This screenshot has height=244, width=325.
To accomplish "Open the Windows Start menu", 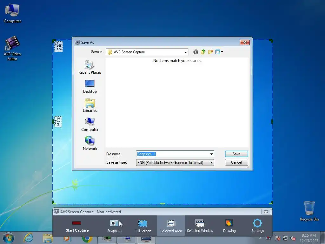I will (8, 238).
